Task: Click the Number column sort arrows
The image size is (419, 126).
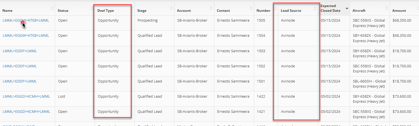Action: point(275,8)
